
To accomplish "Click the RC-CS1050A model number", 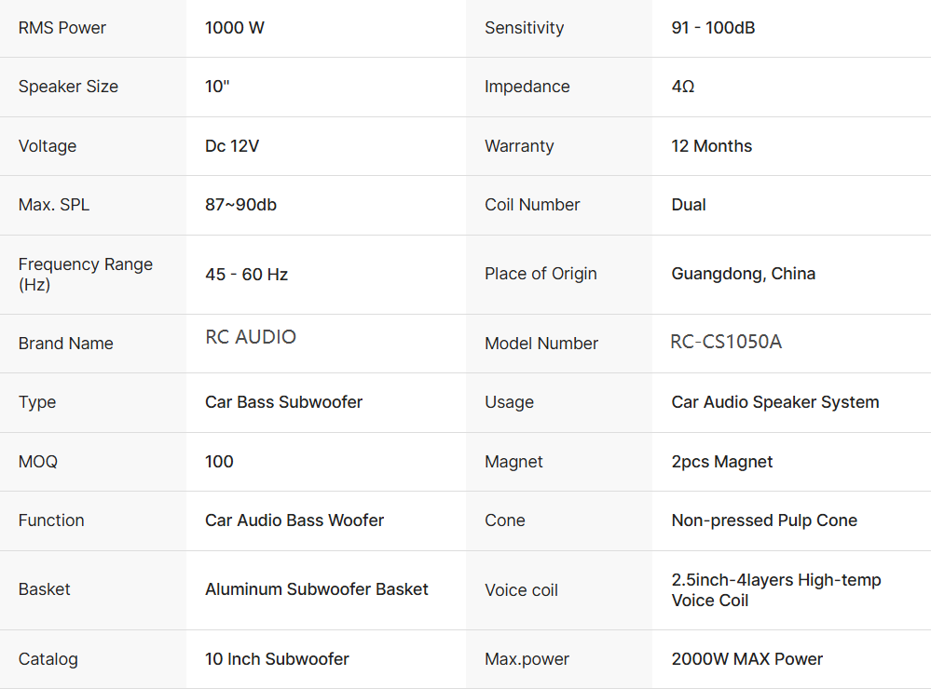I will tap(726, 342).
